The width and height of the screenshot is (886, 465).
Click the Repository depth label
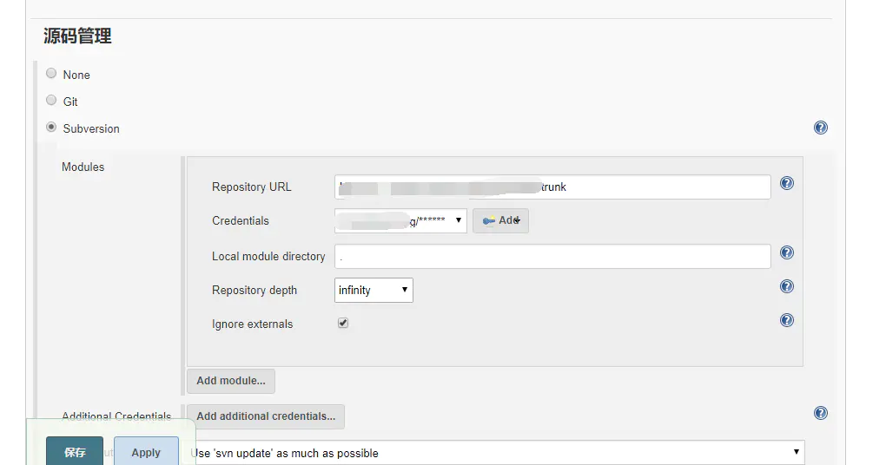coord(255,290)
